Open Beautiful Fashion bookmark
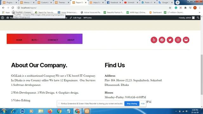The height and width of the screenshot is (114, 203). click(x=113, y=12)
